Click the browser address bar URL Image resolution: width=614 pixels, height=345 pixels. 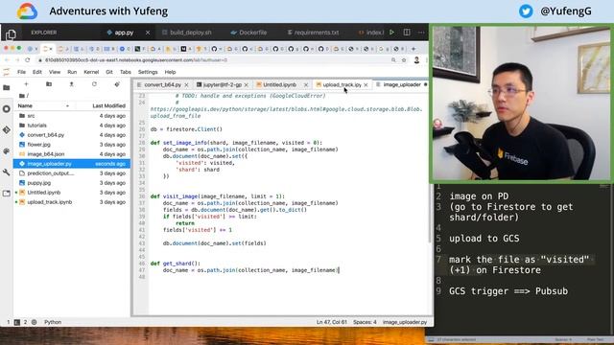136,60
